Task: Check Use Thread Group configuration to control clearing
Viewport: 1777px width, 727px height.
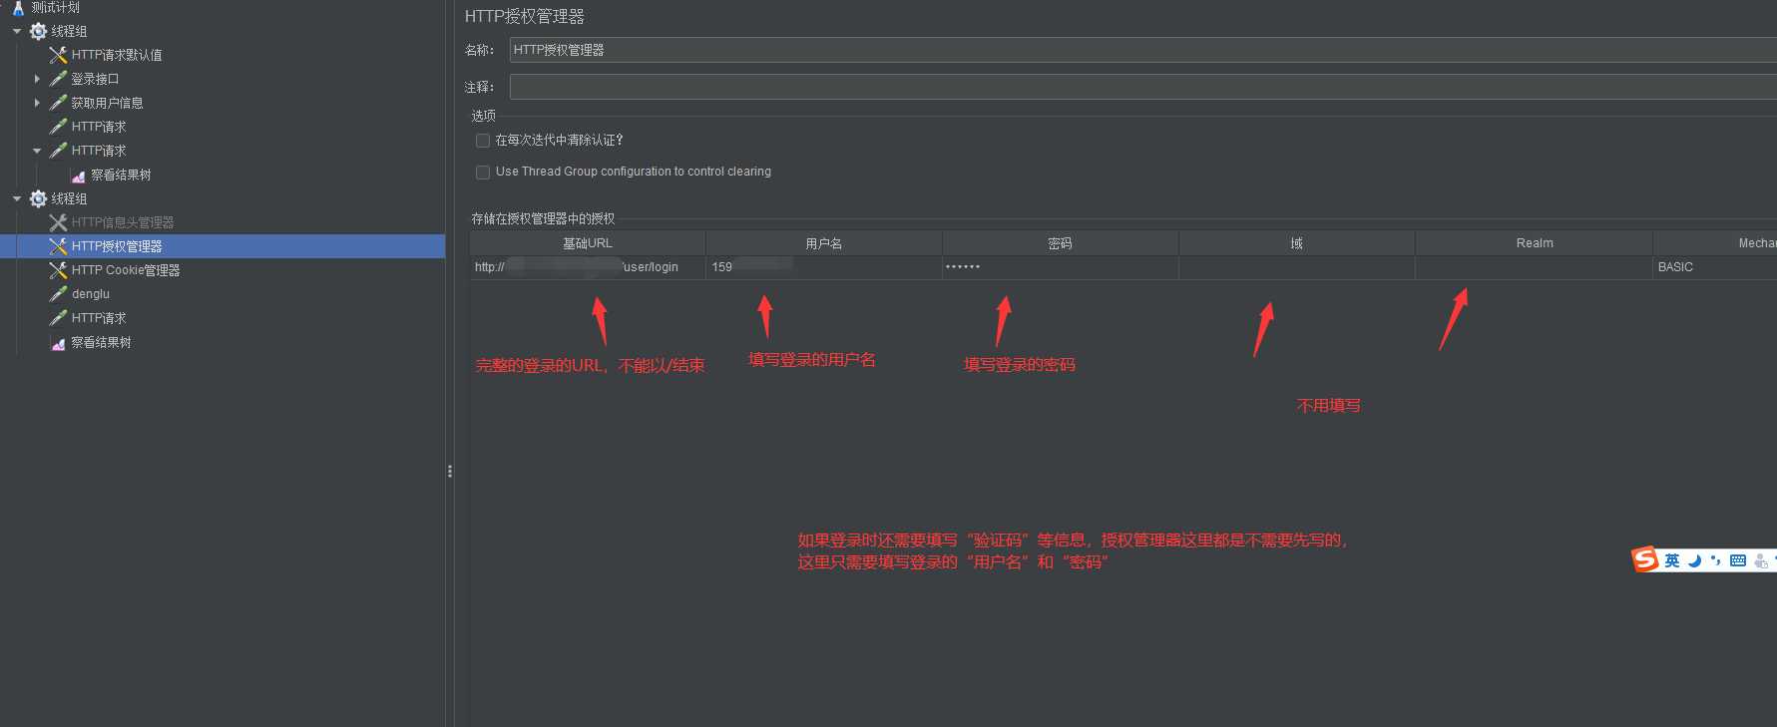Action: (483, 173)
